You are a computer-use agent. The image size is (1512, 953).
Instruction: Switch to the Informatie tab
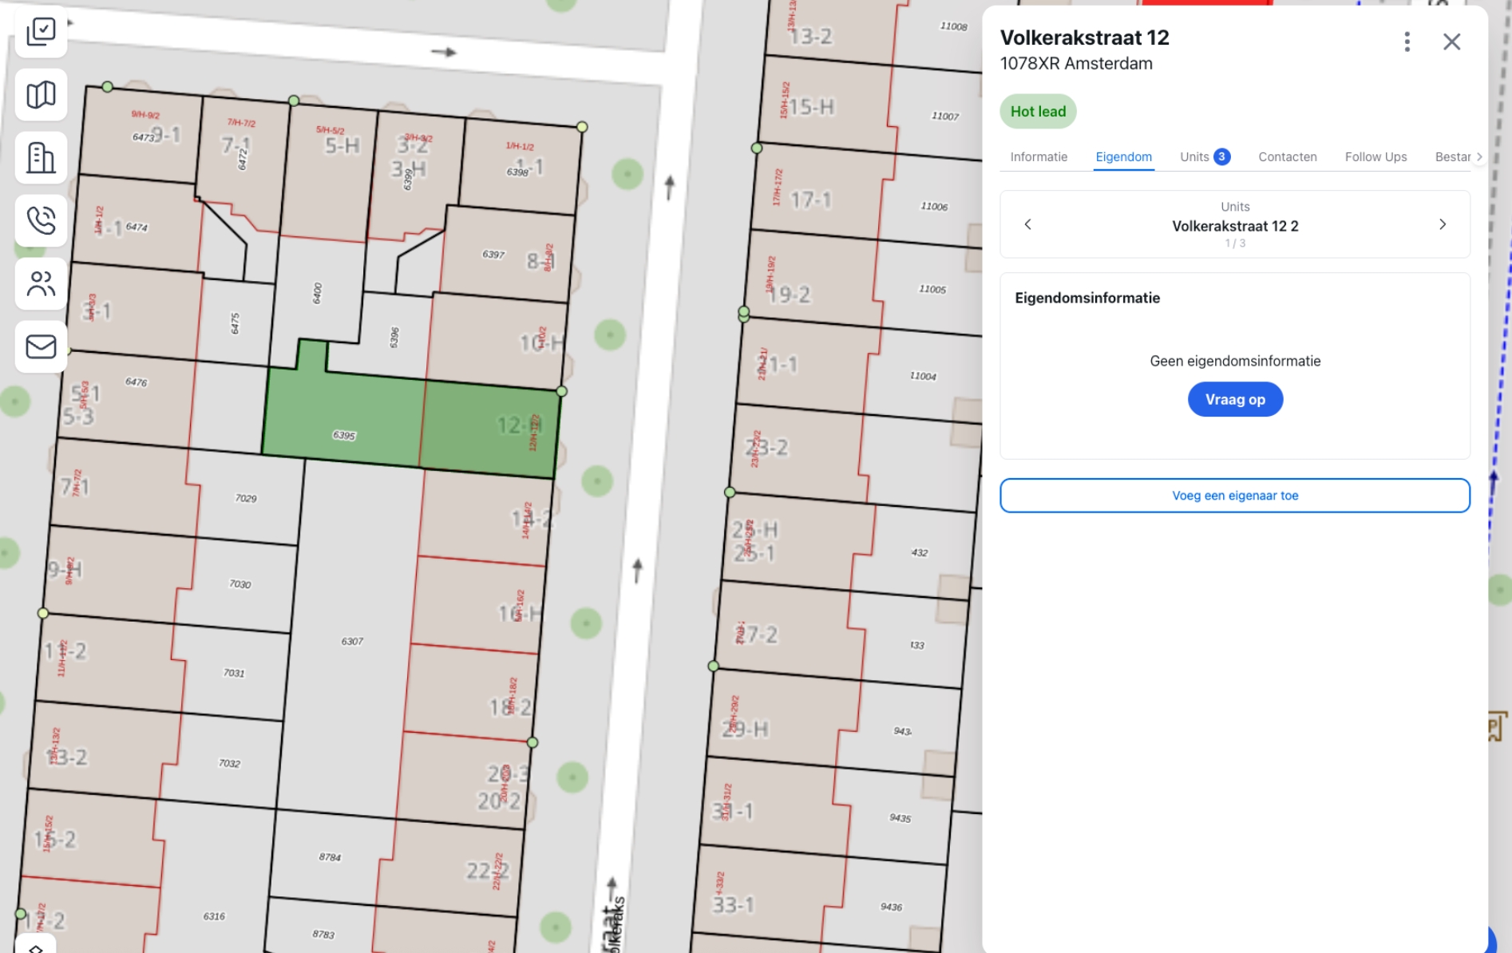click(x=1038, y=156)
